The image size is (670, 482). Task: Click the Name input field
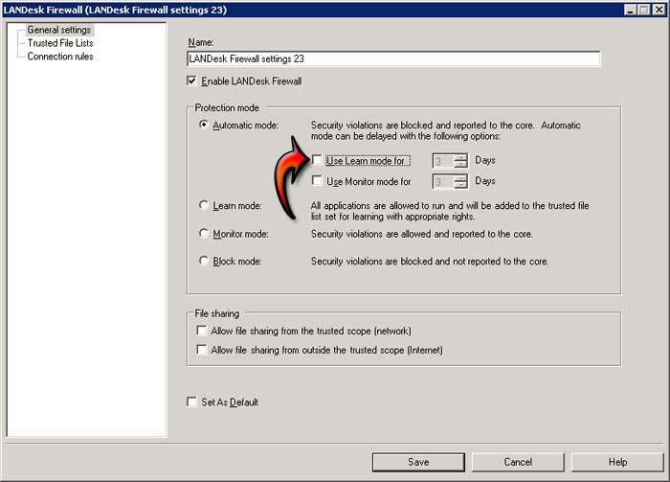tap(393, 58)
